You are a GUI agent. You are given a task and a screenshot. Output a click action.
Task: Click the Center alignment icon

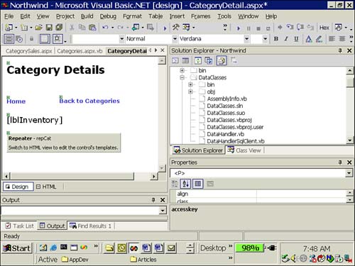point(342,38)
